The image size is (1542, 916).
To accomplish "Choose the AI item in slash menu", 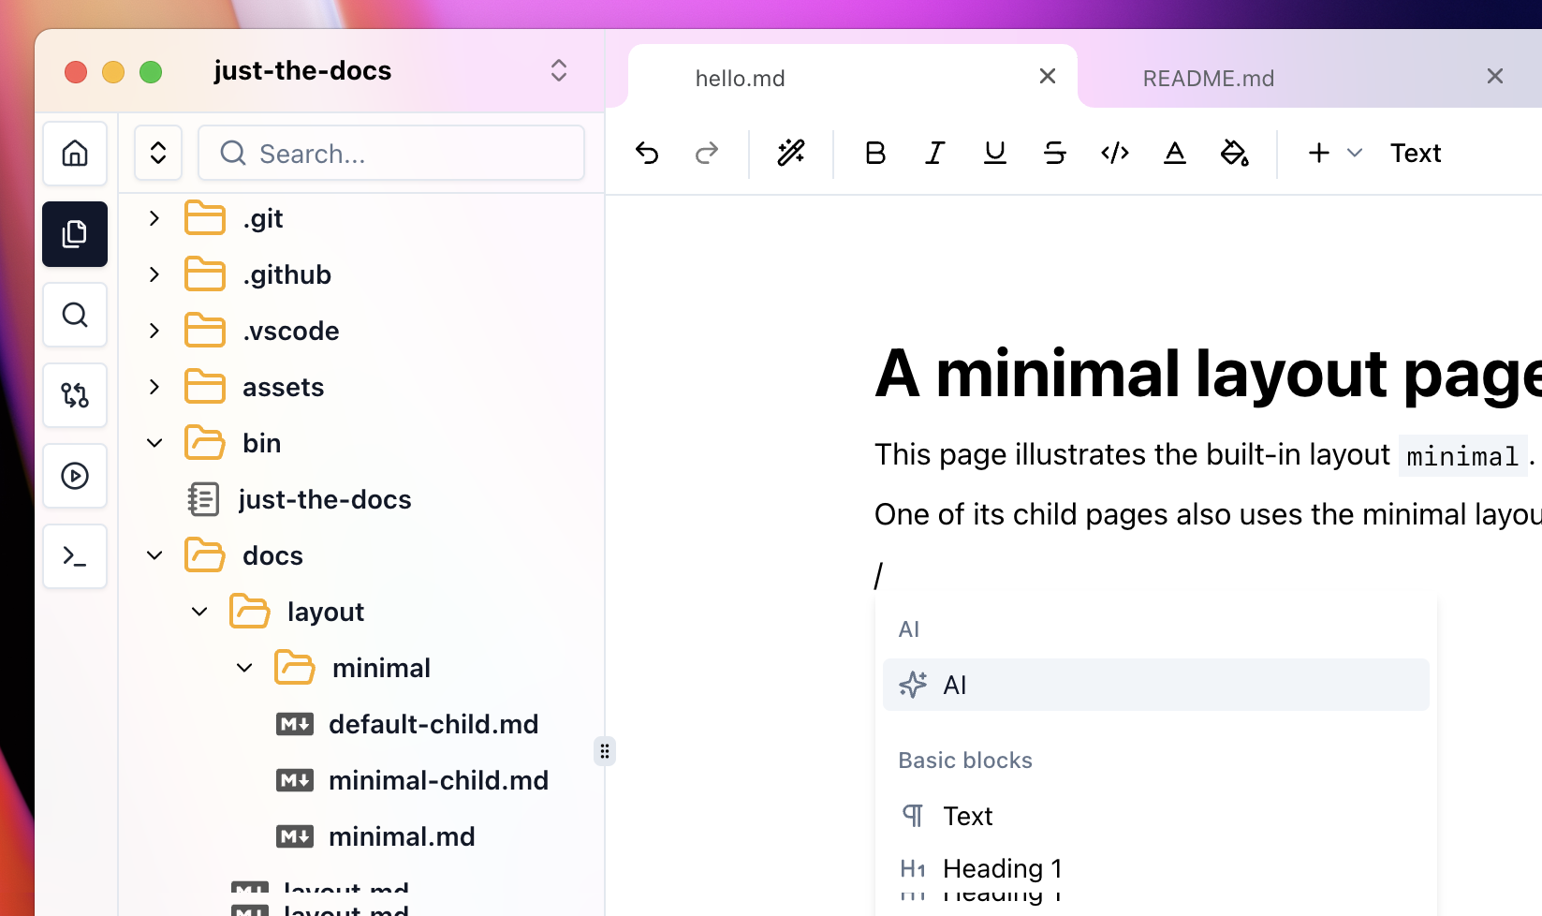I will [1155, 685].
